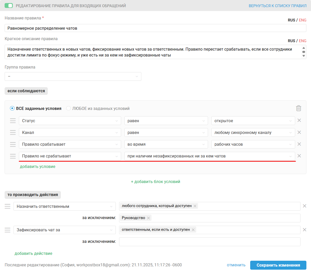Remove the Статус condition row
311x274 pixels.
[299, 120]
